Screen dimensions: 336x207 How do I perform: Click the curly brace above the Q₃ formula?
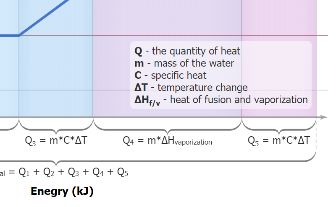pos(56,127)
